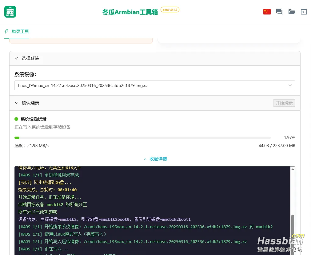311x255 pixels.
Task: Click log line 开始烧录任务,正在准备环境...
Action: [x=50, y=197]
